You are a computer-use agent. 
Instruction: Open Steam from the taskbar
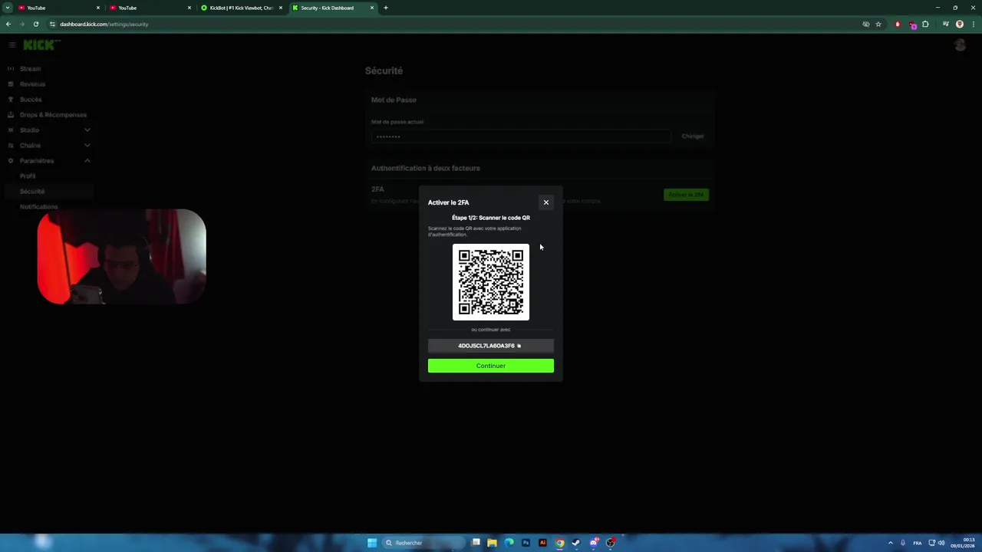click(x=576, y=543)
